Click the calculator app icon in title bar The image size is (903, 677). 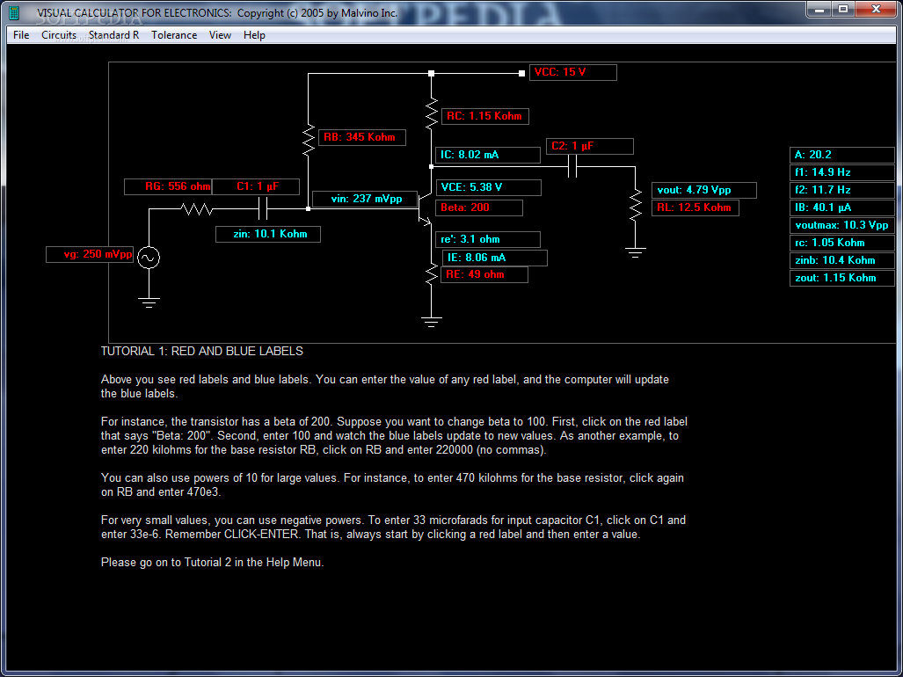[14, 12]
